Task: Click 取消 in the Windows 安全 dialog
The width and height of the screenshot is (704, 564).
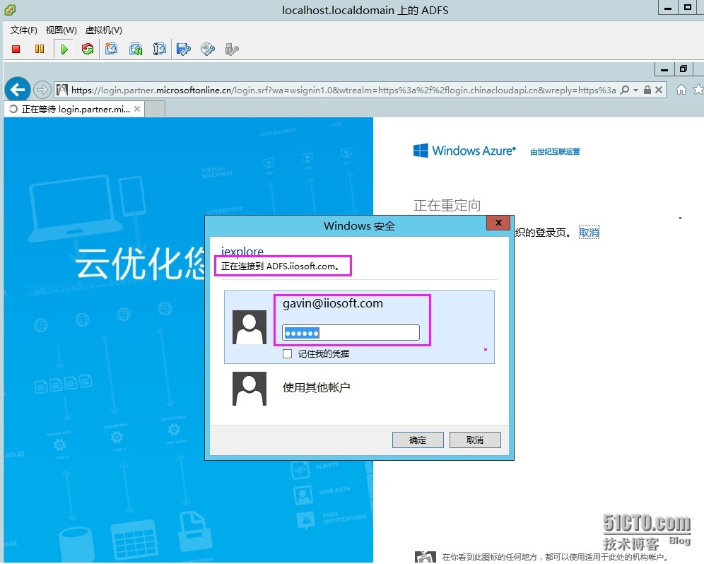Action: 475,440
